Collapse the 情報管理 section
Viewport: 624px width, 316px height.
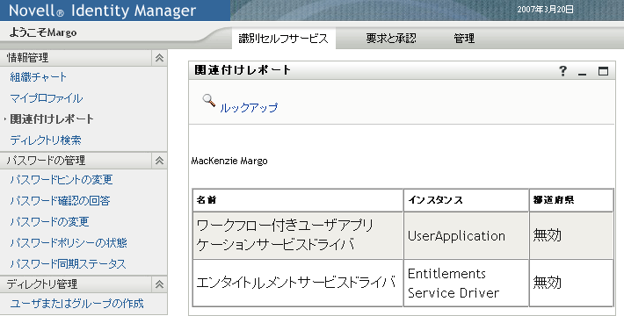point(159,58)
